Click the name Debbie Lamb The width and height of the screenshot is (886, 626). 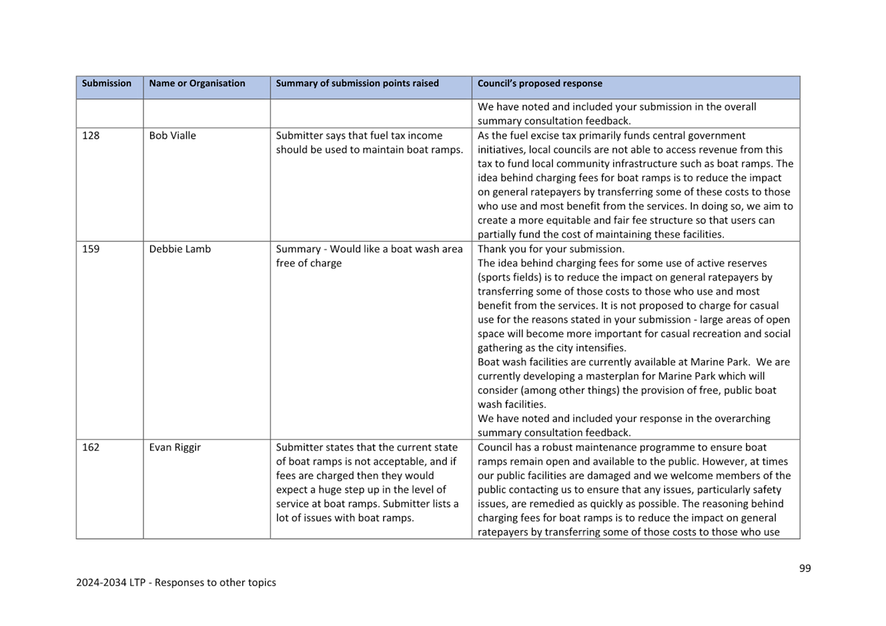tap(180, 249)
